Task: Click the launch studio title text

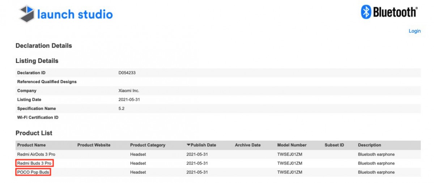Action: (x=75, y=14)
